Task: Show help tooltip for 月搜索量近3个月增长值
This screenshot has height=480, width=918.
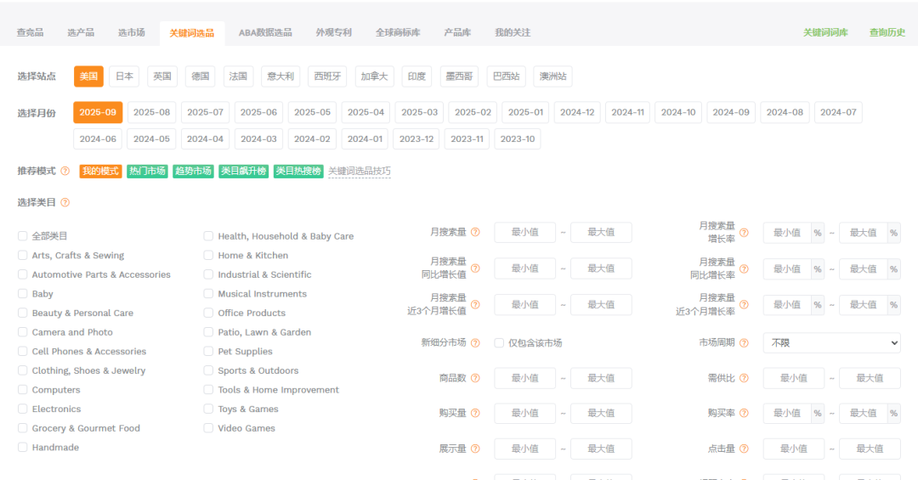Action: pos(475,304)
